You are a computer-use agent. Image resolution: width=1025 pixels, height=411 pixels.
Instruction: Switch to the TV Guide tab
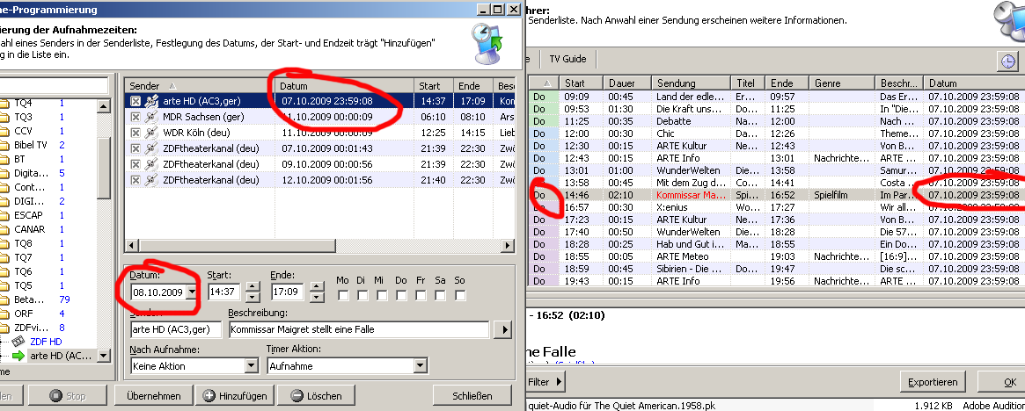tap(567, 59)
